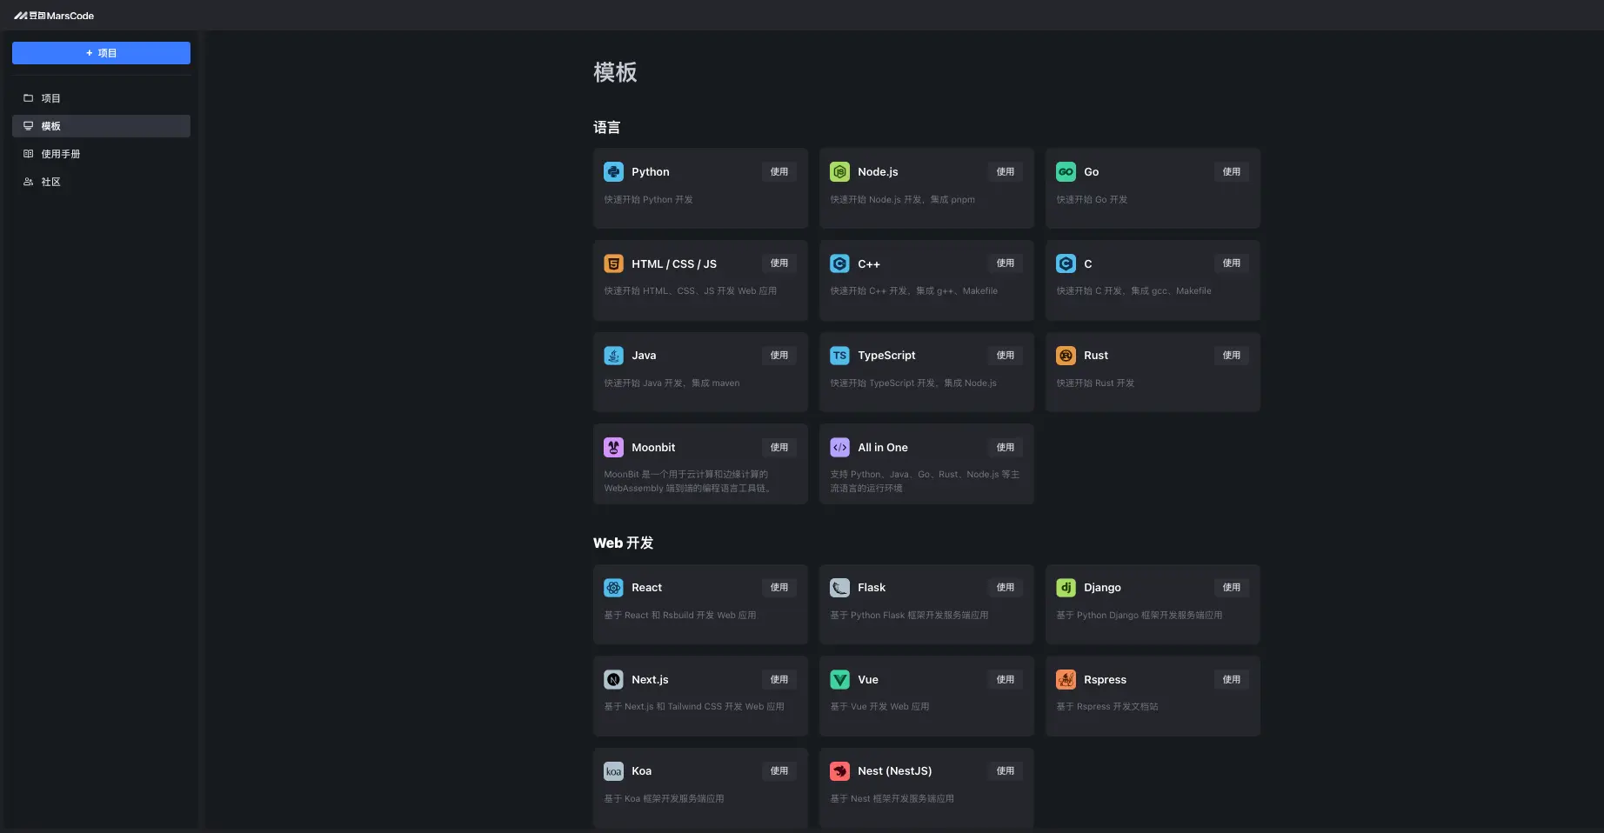1604x833 pixels.
Task: Click the people icon beside 社区
Action: coord(28,182)
